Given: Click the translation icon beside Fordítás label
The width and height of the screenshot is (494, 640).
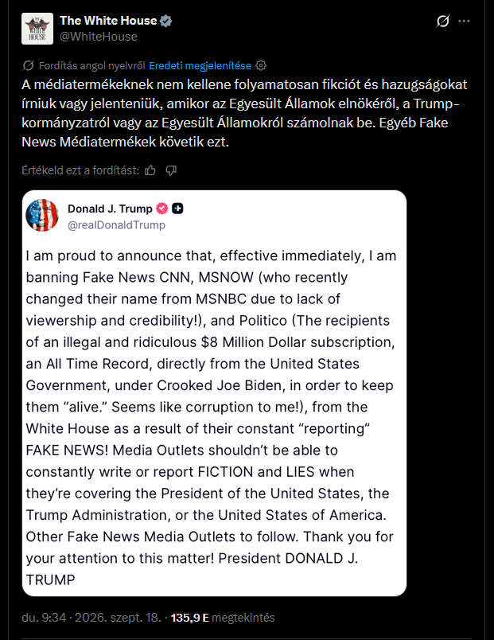Looking at the screenshot, I should click(28, 65).
